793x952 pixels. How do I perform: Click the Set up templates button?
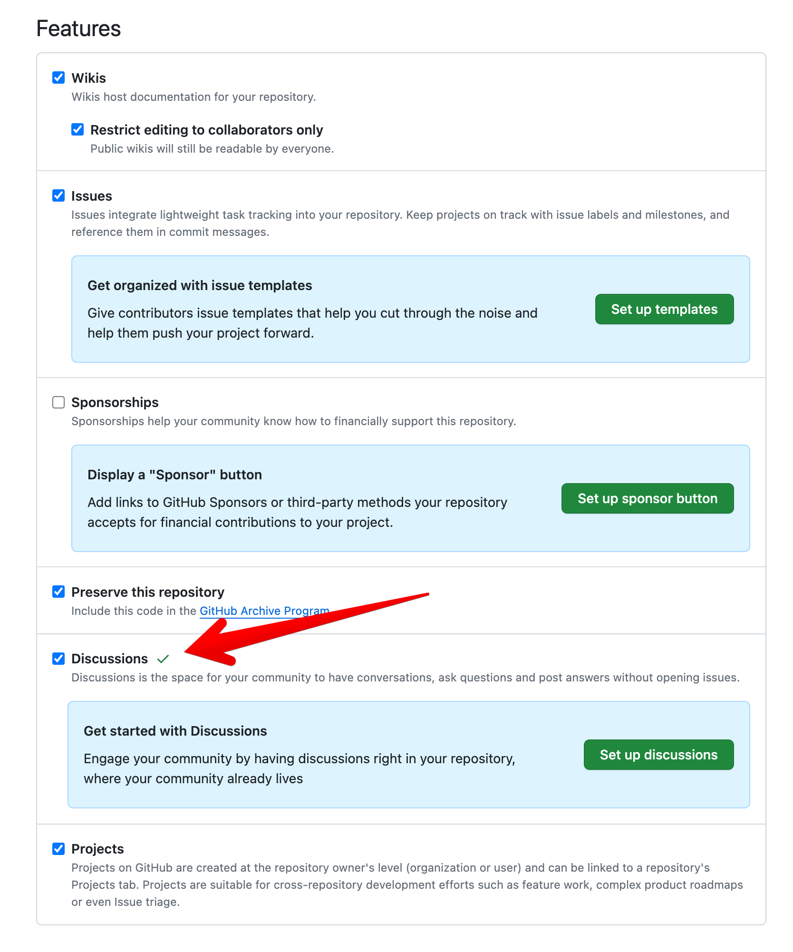click(x=664, y=309)
